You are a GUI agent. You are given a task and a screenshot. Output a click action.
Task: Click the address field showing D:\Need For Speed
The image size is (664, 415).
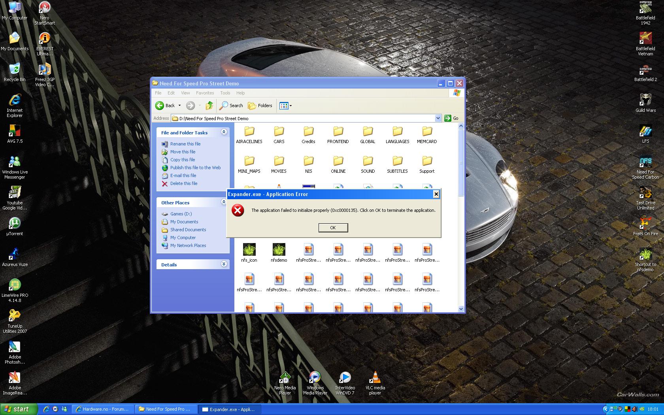(303, 118)
